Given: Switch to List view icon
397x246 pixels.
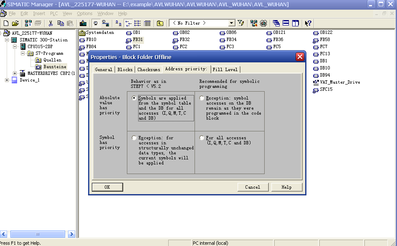Looking at the screenshot, I should click(137, 23).
